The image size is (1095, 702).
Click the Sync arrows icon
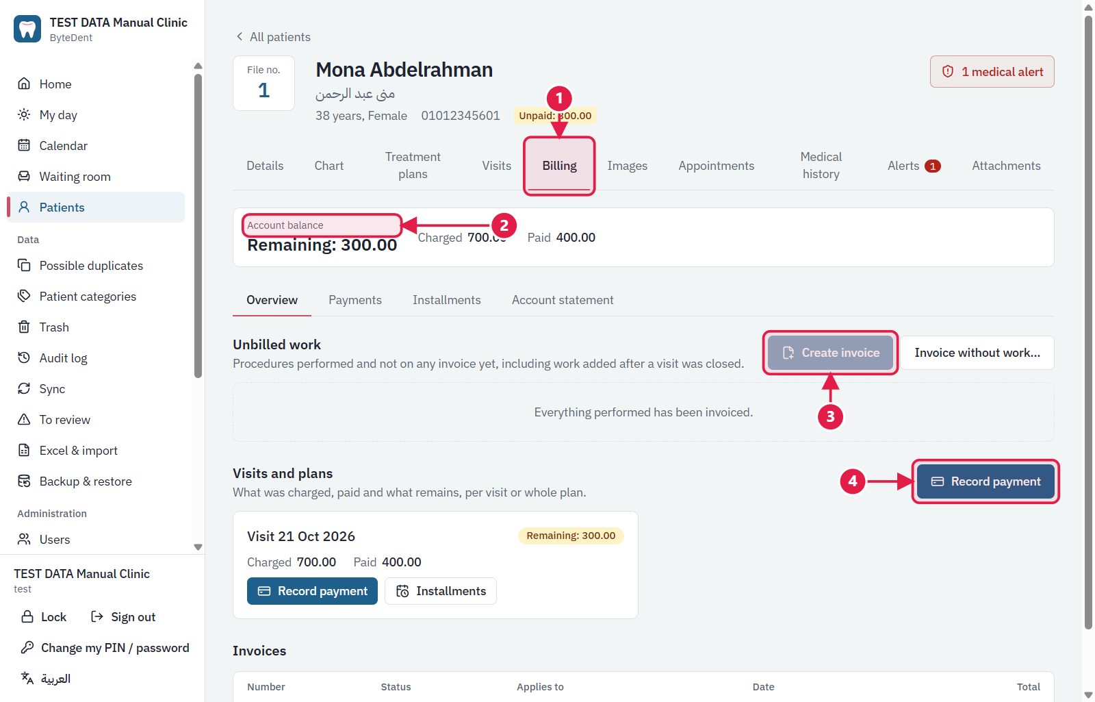click(24, 388)
